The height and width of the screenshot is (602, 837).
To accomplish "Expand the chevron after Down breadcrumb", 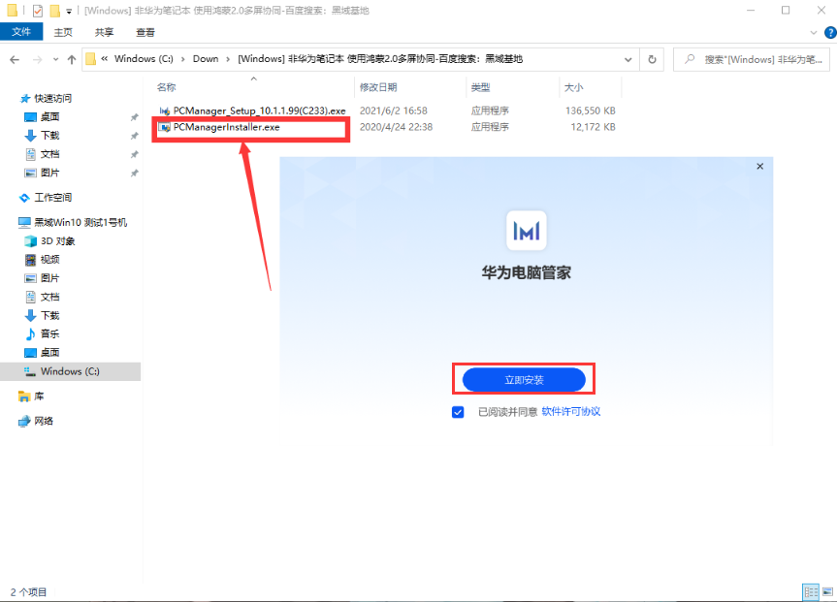I will click(228, 59).
